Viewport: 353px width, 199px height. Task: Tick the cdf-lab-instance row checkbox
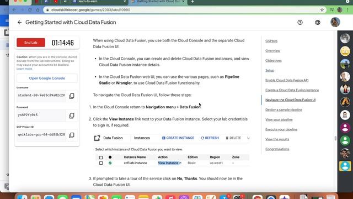[x=101, y=163]
